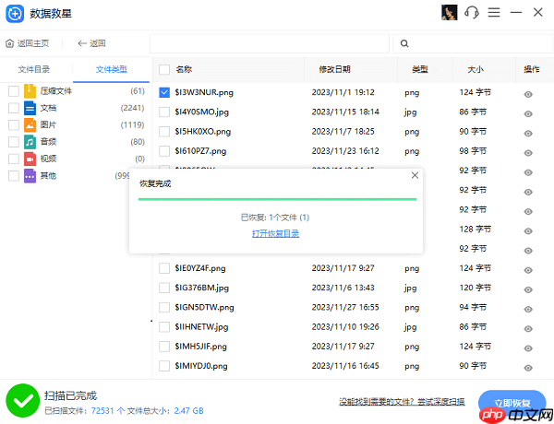Toggle the select-all checkbox beside 名称
The image size is (554, 424).
point(164,69)
